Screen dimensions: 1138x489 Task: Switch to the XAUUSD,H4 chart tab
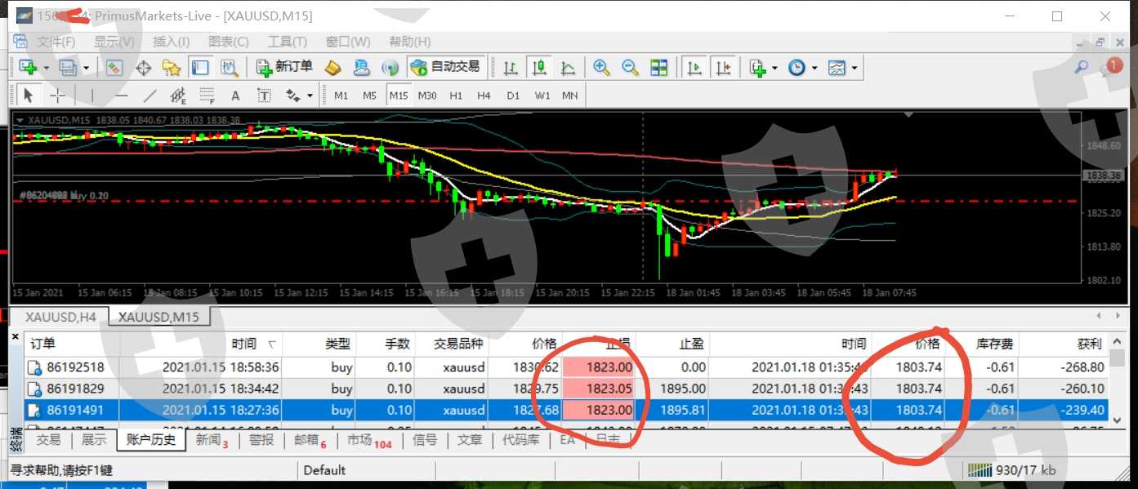pos(60,317)
